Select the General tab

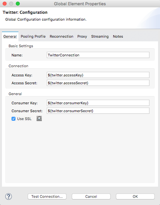pos(10,36)
